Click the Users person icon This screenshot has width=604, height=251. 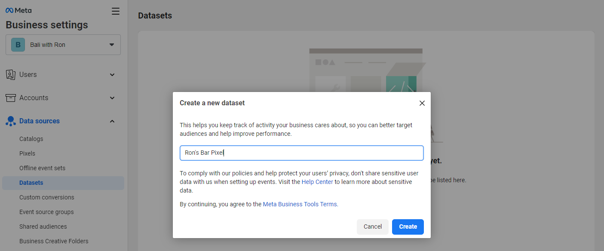(x=11, y=74)
